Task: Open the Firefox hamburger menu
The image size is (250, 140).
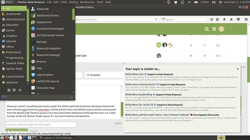Action: [246, 20]
